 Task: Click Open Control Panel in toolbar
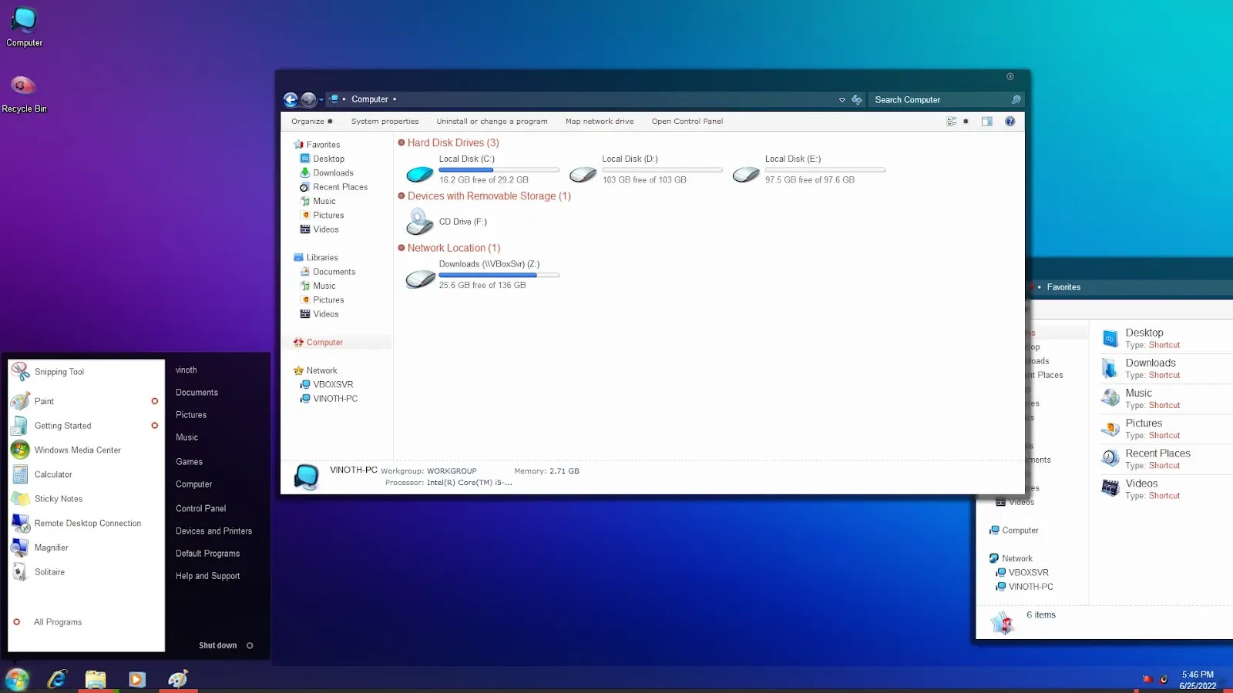[687, 122]
